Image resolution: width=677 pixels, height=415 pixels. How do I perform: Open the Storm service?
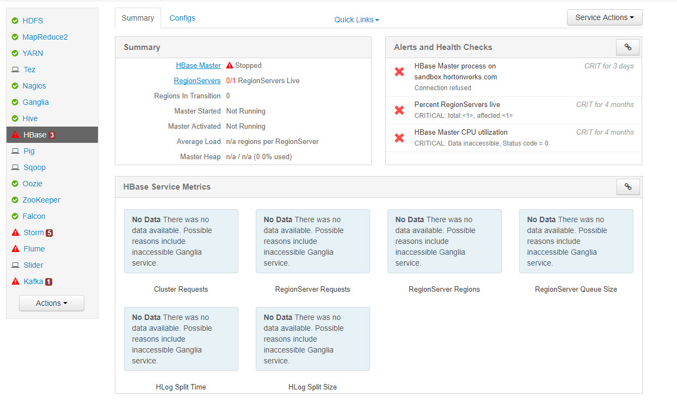pos(33,232)
